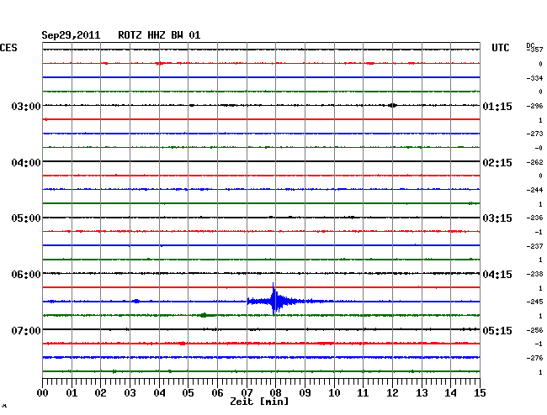Screen dimensions: 547x415
Task: Click the DC offset value -238
Action: point(534,275)
